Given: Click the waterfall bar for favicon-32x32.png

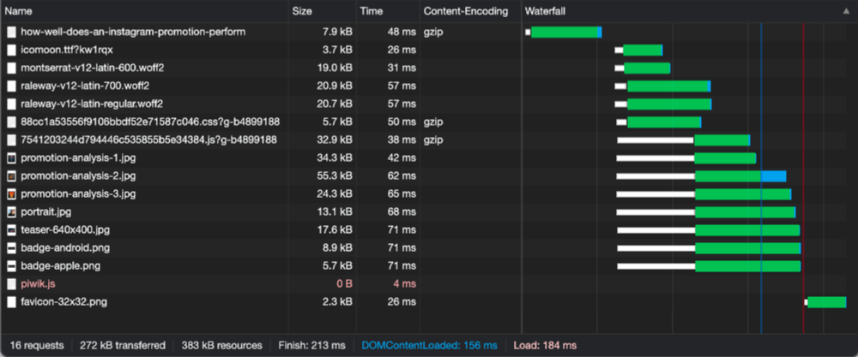Looking at the screenshot, I should pyautogui.click(x=826, y=301).
